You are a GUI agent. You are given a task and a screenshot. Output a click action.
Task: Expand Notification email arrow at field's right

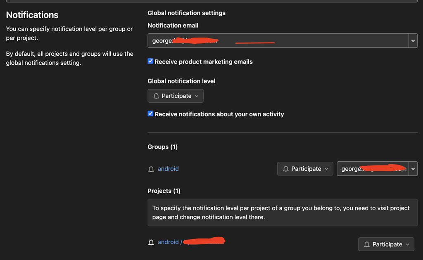413,41
